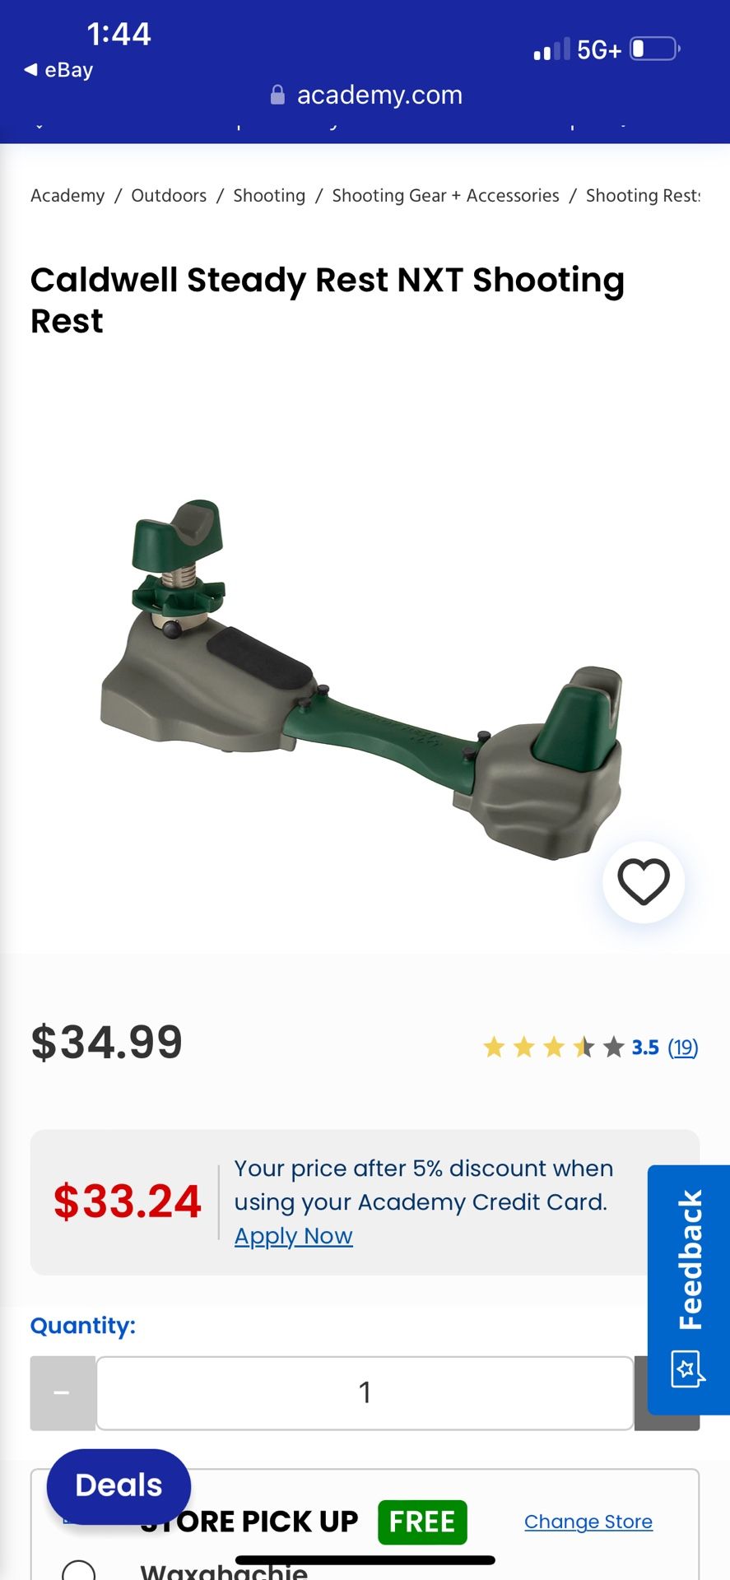Go to Outdoors breadcrumb category
Viewport: 730px width, 1580px height.
169,196
